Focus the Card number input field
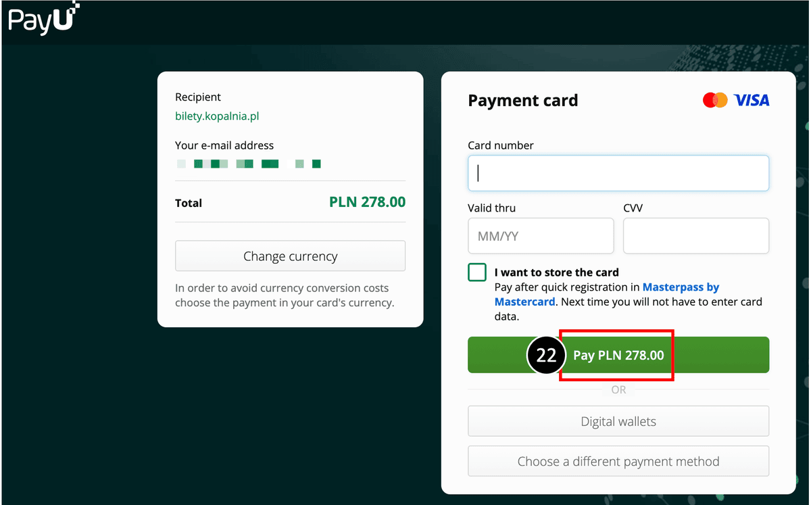811x505 pixels. (618, 173)
